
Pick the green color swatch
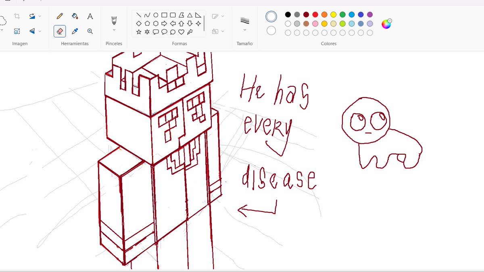click(342, 15)
